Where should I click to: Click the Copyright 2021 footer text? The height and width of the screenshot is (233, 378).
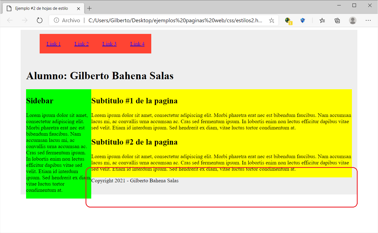[135, 181]
